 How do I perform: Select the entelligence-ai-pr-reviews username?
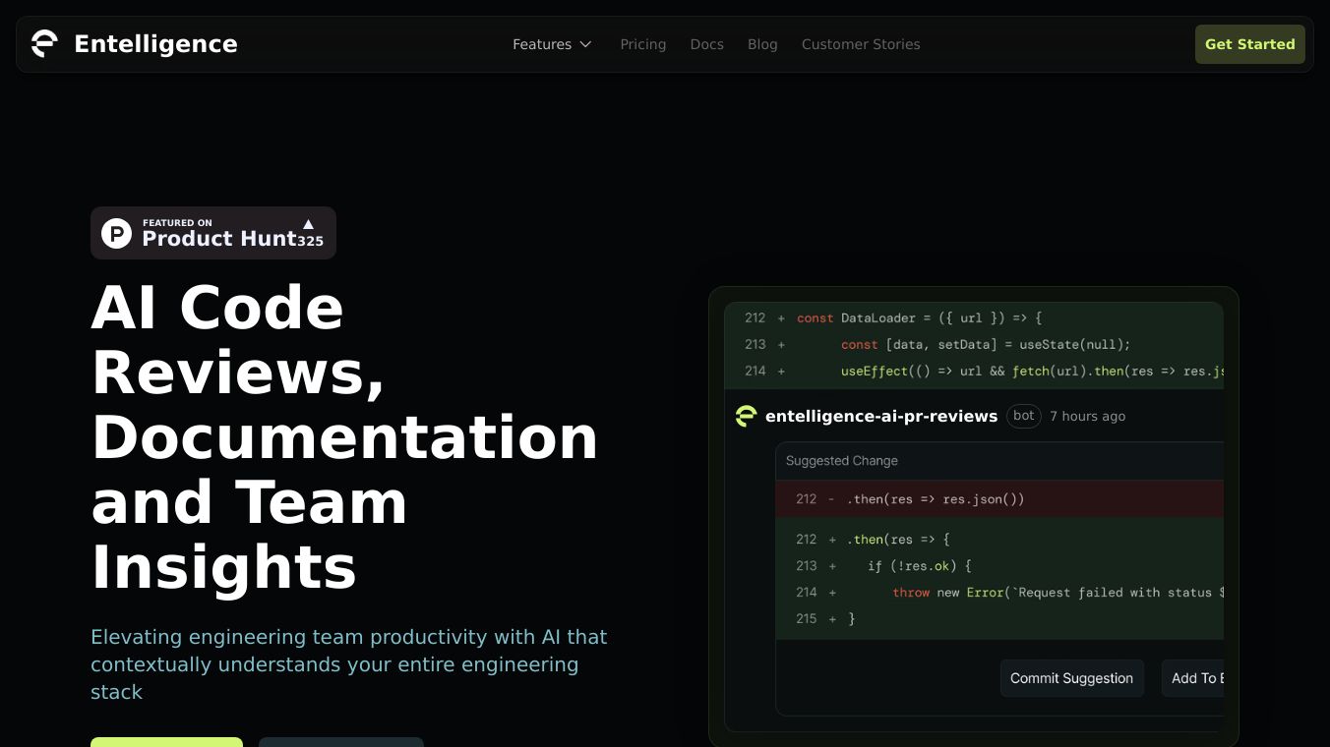point(881,416)
